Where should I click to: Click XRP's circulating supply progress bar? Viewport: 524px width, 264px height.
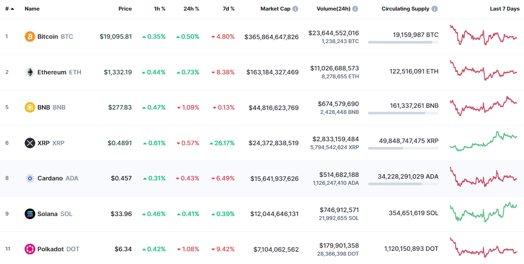click(x=403, y=148)
